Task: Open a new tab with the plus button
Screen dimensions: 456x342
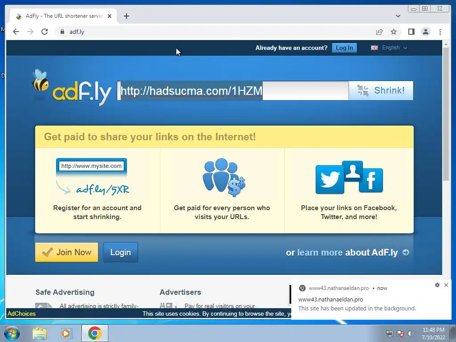Action: pyautogui.click(x=126, y=16)
